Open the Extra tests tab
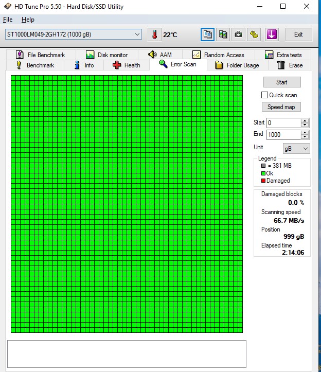321x372 pixels. pyautogui.click(x=283, y=55)
